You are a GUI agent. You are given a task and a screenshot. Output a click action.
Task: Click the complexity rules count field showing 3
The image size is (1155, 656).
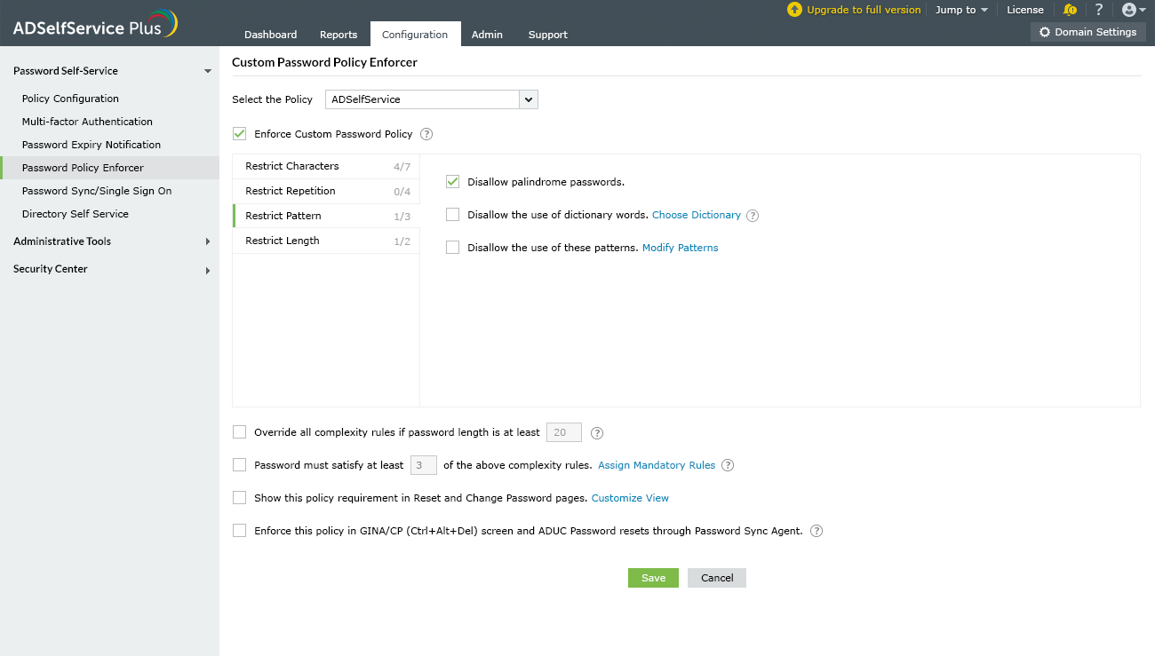tap(424, 465)
